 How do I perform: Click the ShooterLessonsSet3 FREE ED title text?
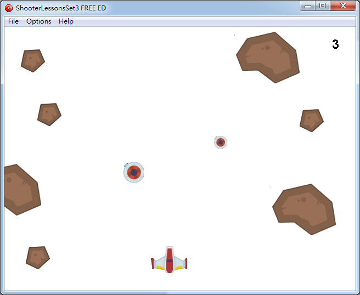coord(61,8)
